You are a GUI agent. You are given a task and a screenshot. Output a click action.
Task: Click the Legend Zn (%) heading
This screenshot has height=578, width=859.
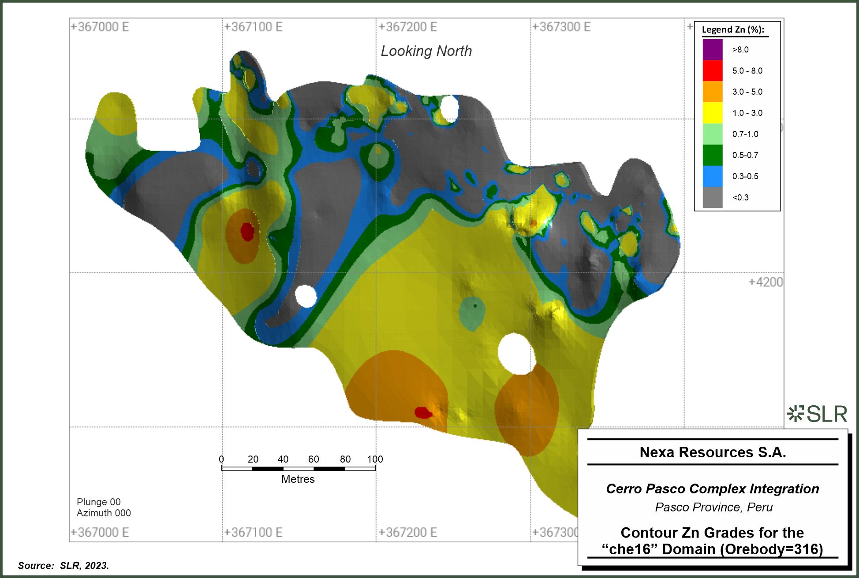732,30
